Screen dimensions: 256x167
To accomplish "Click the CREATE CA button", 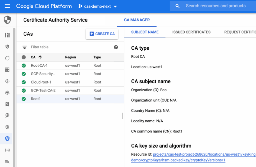I will tap(102, 34).
